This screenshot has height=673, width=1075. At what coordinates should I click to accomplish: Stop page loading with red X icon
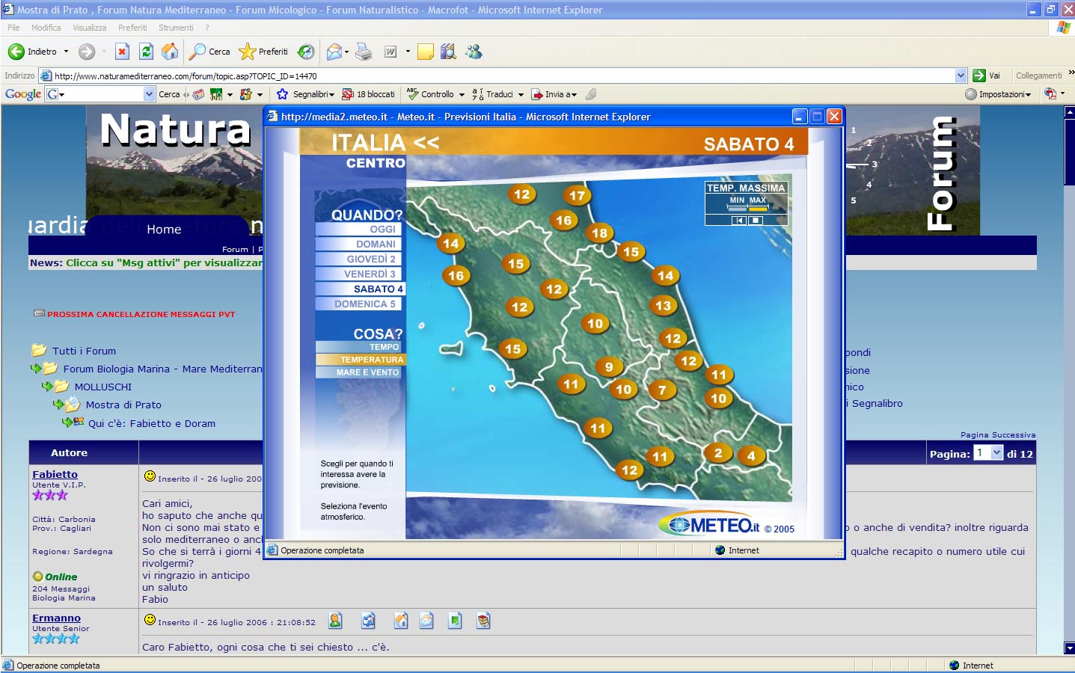pos(123,52)
